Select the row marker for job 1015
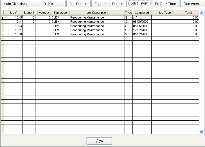Screen dimensions: 205x147 click(3, 18)
